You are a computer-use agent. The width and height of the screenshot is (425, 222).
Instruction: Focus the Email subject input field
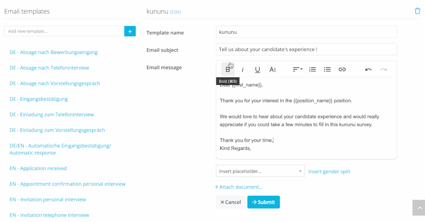[306, 49]
